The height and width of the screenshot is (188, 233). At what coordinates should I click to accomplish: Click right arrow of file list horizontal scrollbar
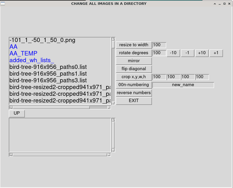coord(109,107)
